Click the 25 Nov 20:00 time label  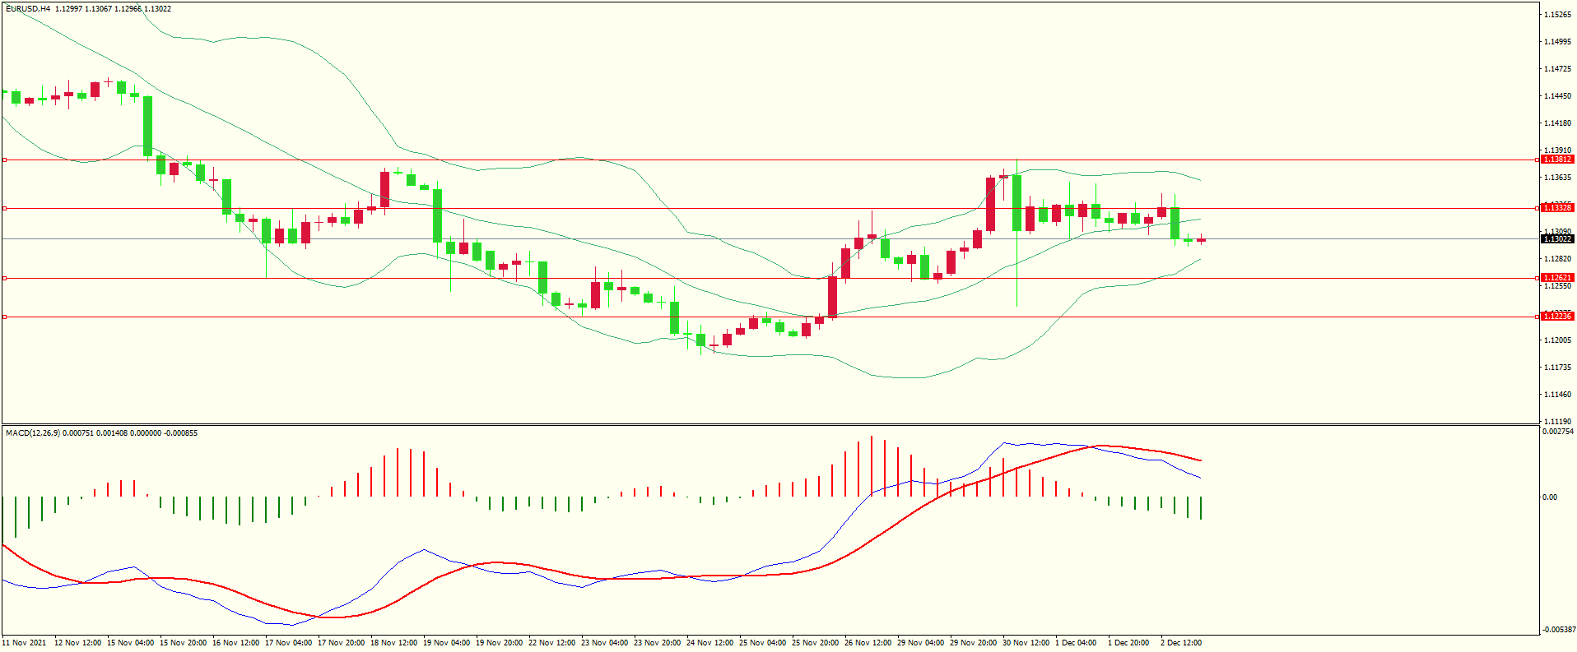point(815,643)
